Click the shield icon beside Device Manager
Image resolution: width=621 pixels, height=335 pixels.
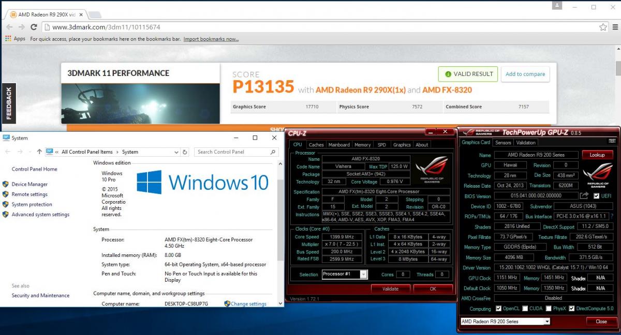click(x=6, y=184)
